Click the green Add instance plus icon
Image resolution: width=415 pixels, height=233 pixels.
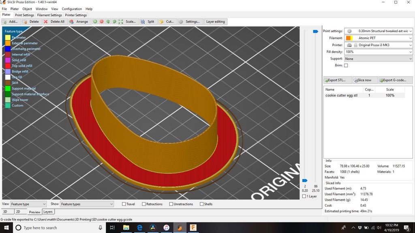point(95,22)
